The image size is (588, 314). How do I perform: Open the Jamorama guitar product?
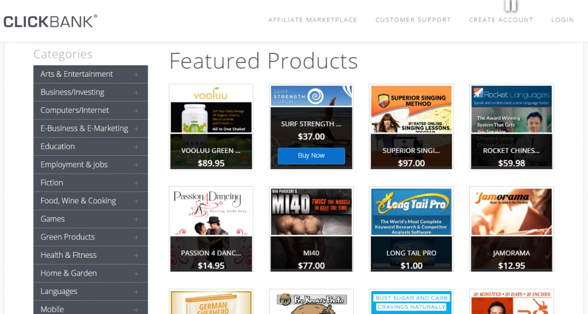[512, 229]
